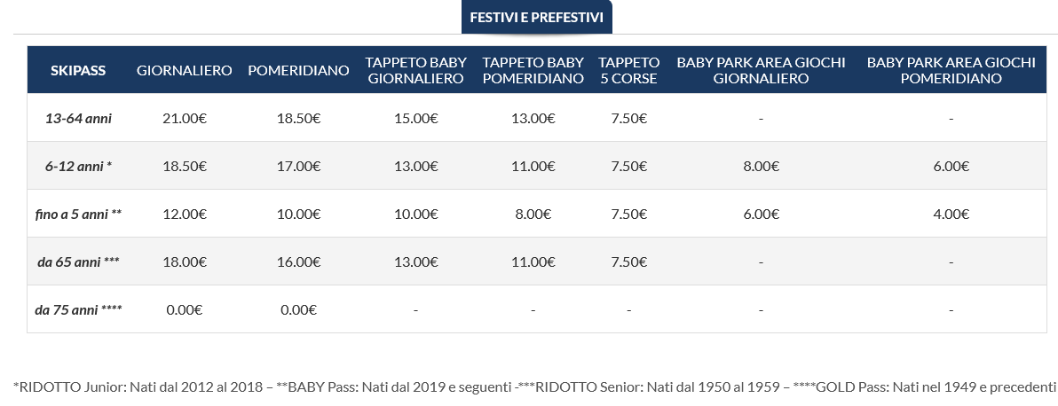
Task: Click the Tappeto 5 Corse header
Action: tap(629, 70)
